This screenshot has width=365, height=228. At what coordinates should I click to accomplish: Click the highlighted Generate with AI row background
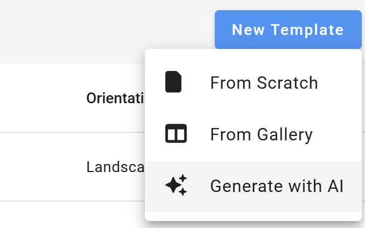[253, 187]
